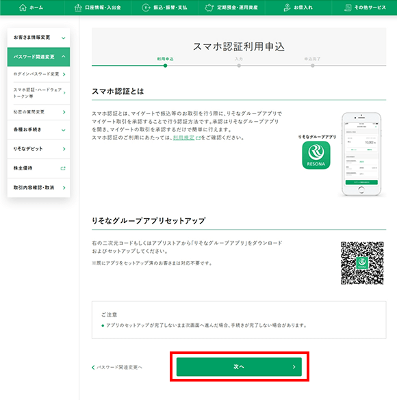
Task: Click the transfer icon for 振込・振替・支払
Action: (146, 8)
